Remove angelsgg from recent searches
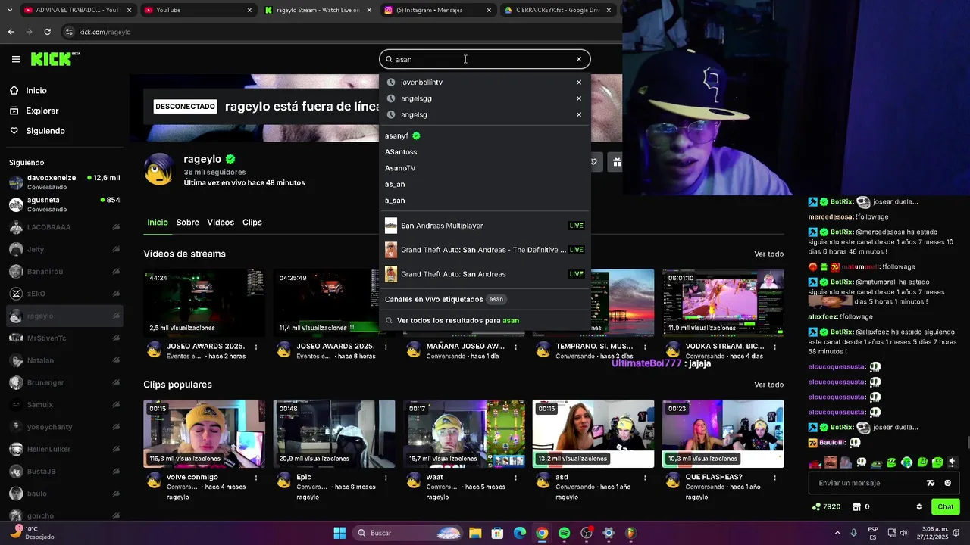 coord(579,98)
